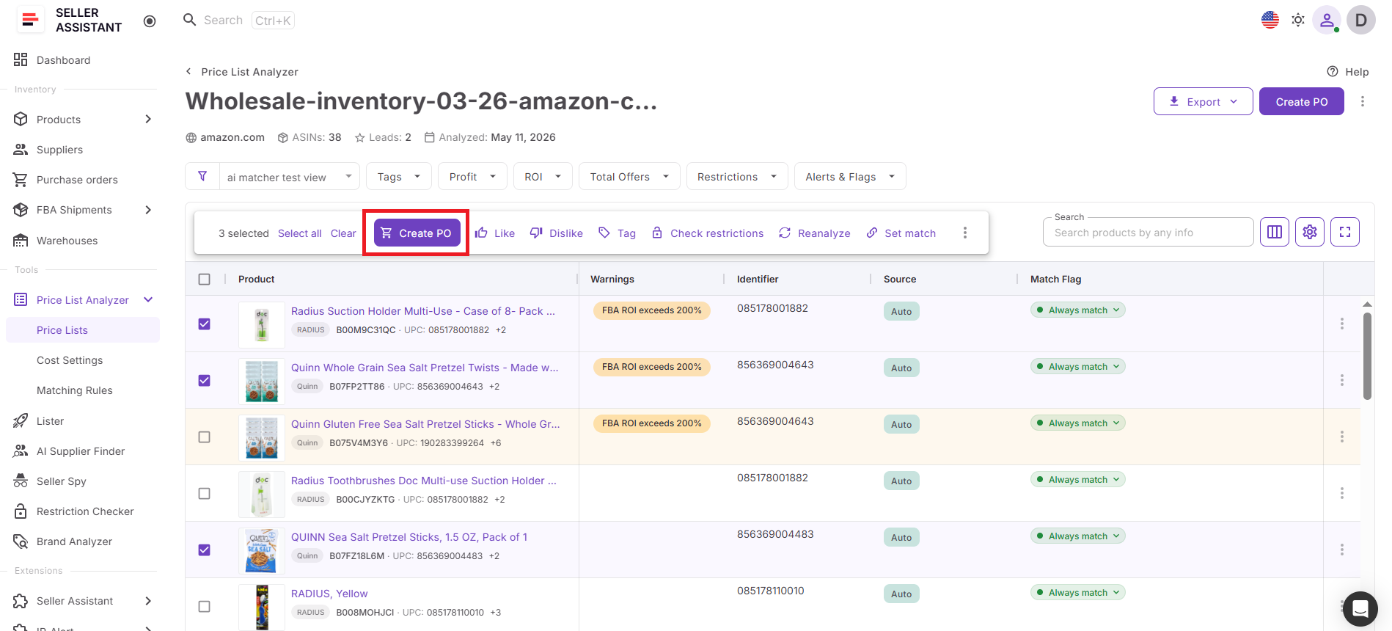Uncheck Radius Suction Holder row checkbox
Screen dimensions: 1392x631
[x=205, y=324]
